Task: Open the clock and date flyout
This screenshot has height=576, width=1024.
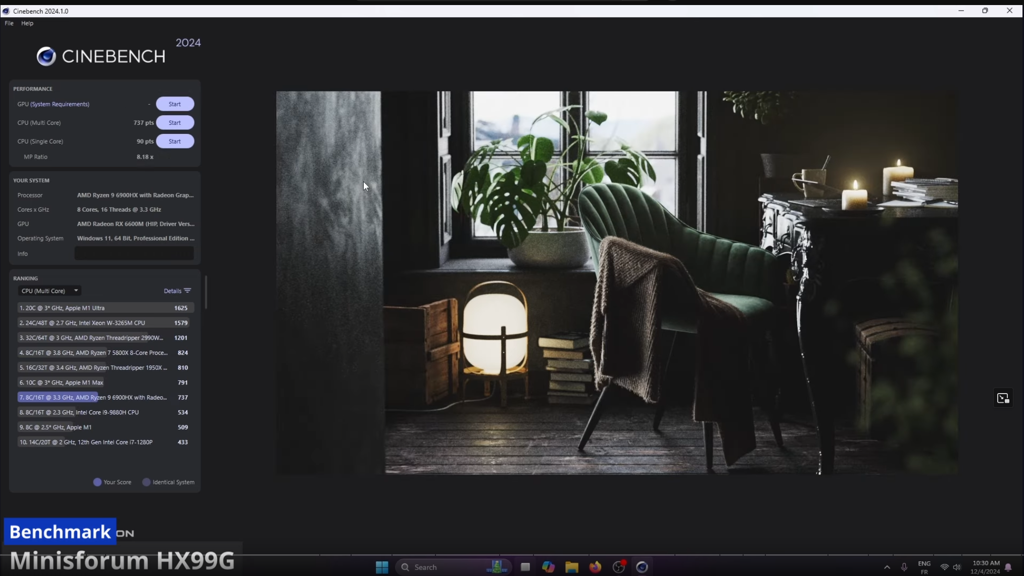Action: coord(986,567)
